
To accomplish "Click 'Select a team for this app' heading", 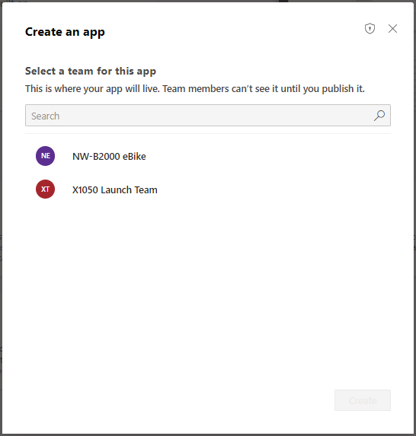I will pos(91,72).
